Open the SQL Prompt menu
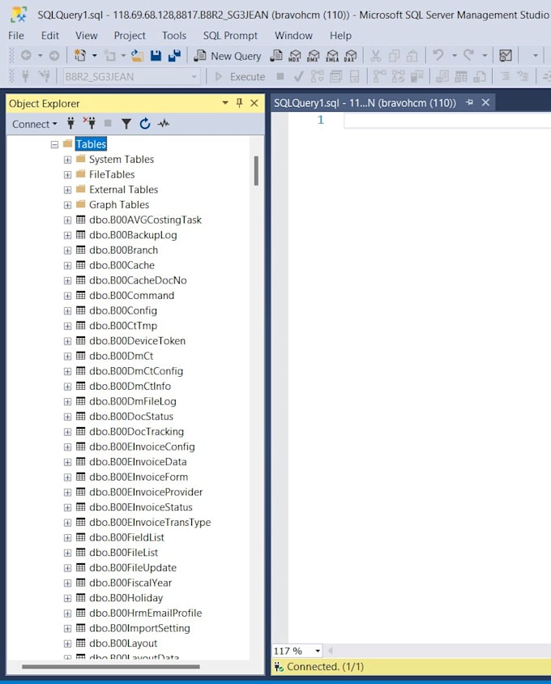 tap(230, 36)
